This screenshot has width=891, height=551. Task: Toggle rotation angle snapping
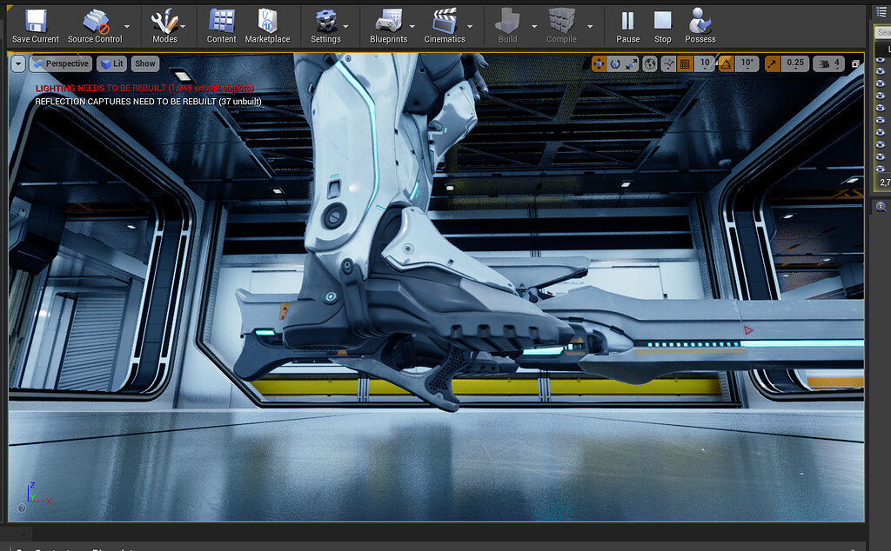(726, 63)
